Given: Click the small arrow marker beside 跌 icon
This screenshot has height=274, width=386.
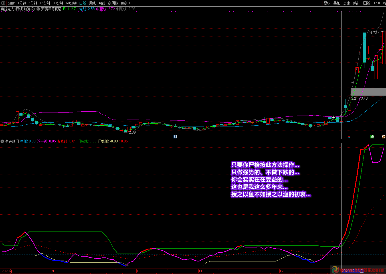Looking at the screenshot, I should pyautogui.click(x=349, y=137).
